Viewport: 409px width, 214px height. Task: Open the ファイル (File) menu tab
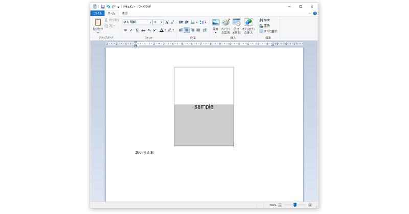point(97,13)
